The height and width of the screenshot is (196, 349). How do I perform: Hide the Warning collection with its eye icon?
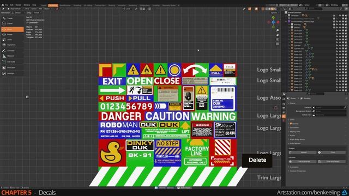(x=340, y=24)
